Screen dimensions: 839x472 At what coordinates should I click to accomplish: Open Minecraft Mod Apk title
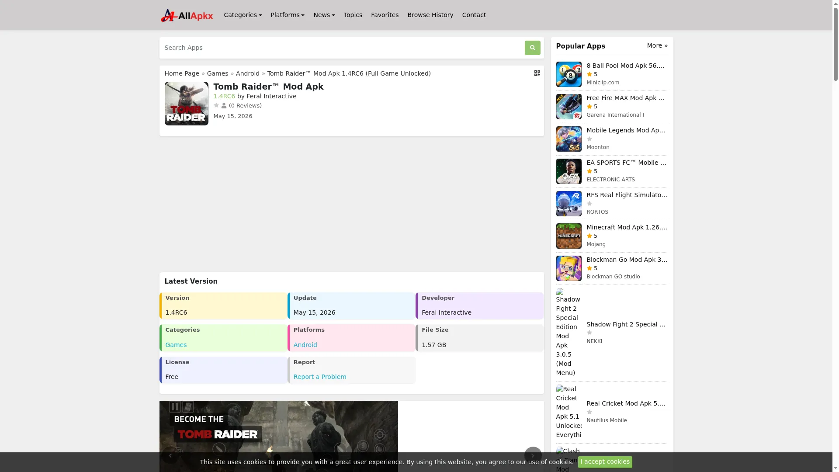pos(627,227)
